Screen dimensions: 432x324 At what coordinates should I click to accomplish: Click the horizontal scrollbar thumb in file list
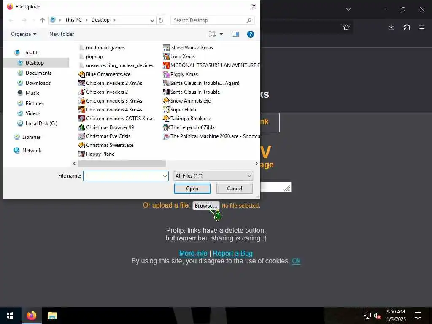(x=122, y=163)
